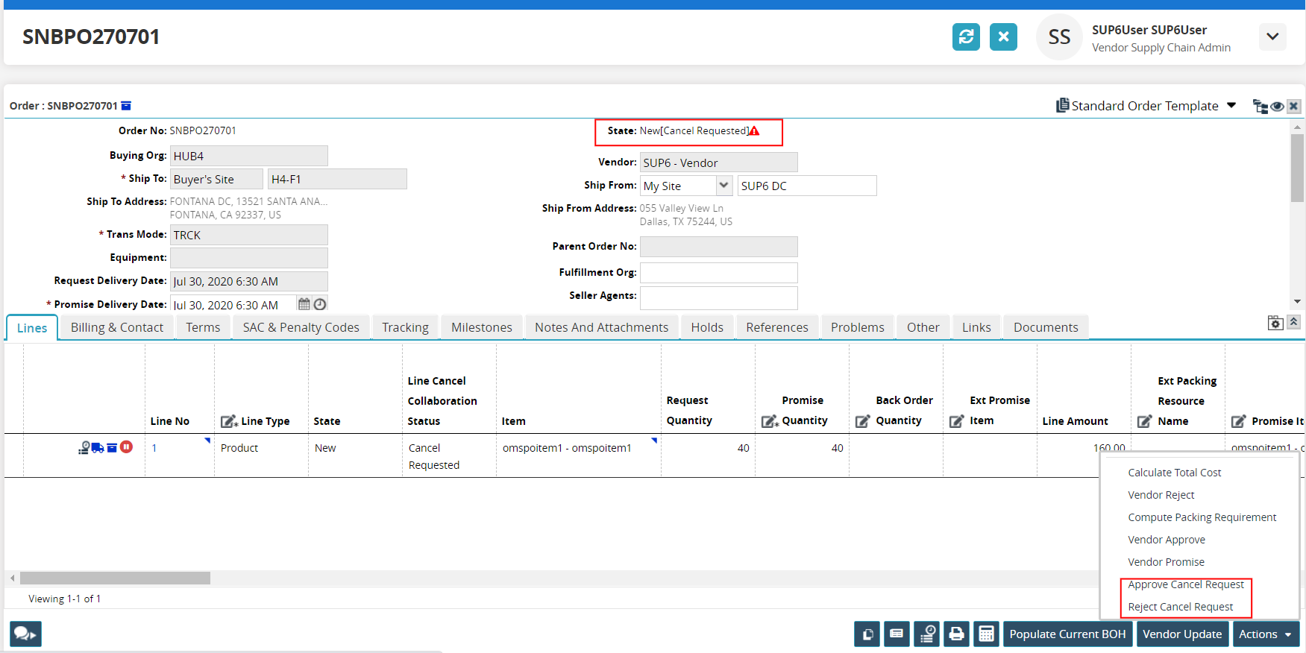Expand the user profile menu chevron

(x=1272, y=37)
